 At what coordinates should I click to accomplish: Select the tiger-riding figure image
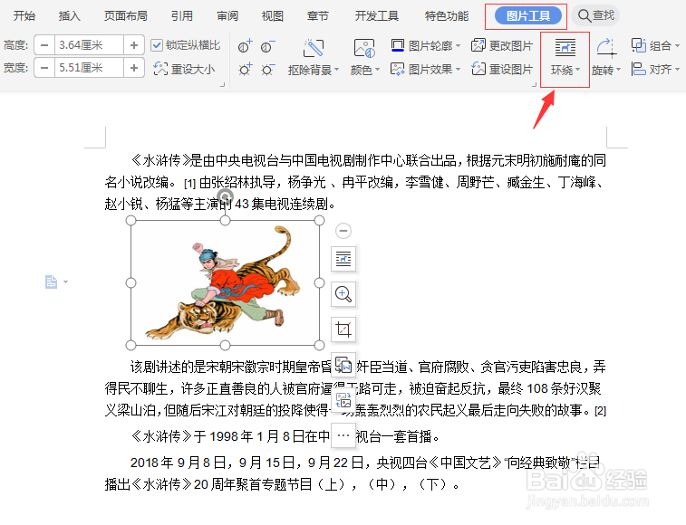pyautogui.click(x=225, y=282)
